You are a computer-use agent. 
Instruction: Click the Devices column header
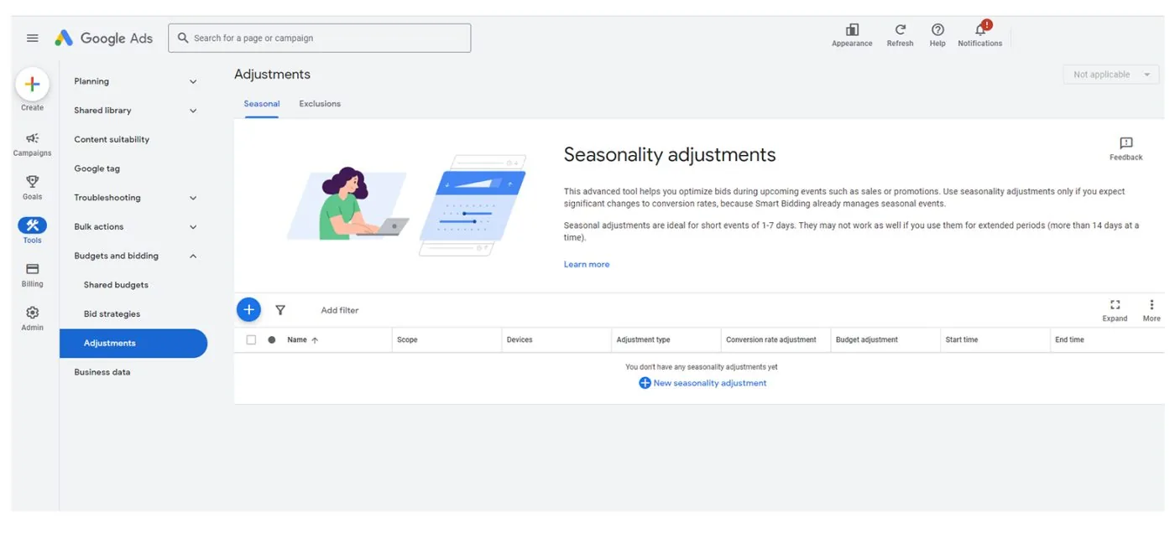[x=520, y=340]
